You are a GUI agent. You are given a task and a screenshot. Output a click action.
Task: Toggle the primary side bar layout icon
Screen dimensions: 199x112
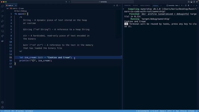189,2
